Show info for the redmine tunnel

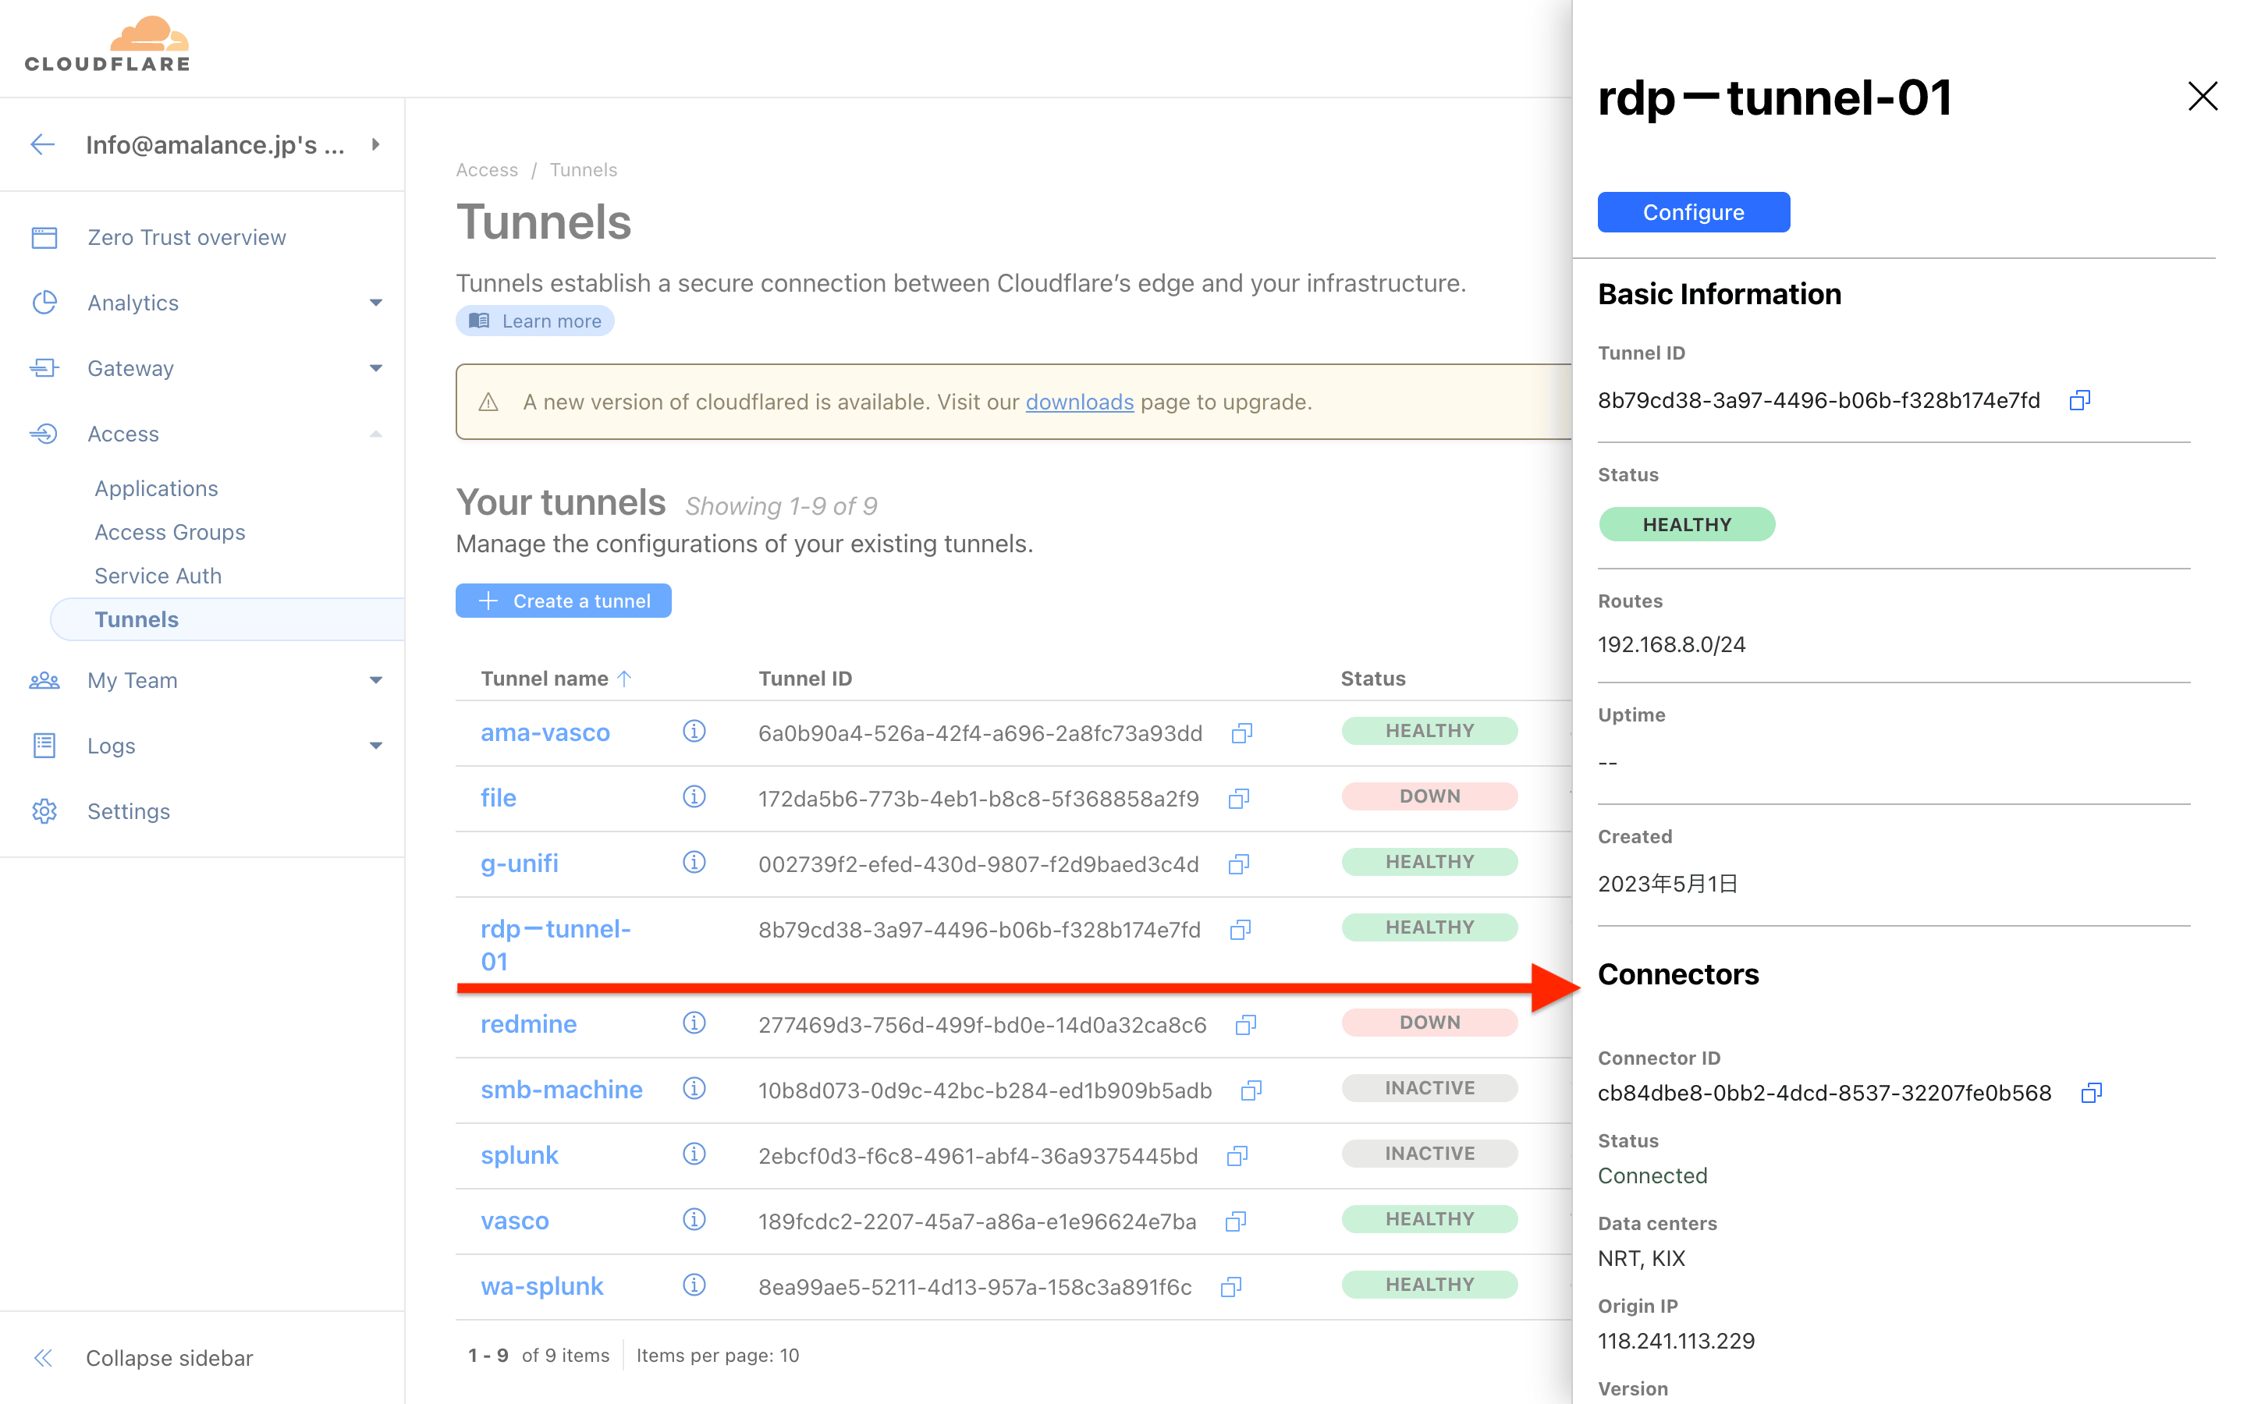click(694, 1023)
